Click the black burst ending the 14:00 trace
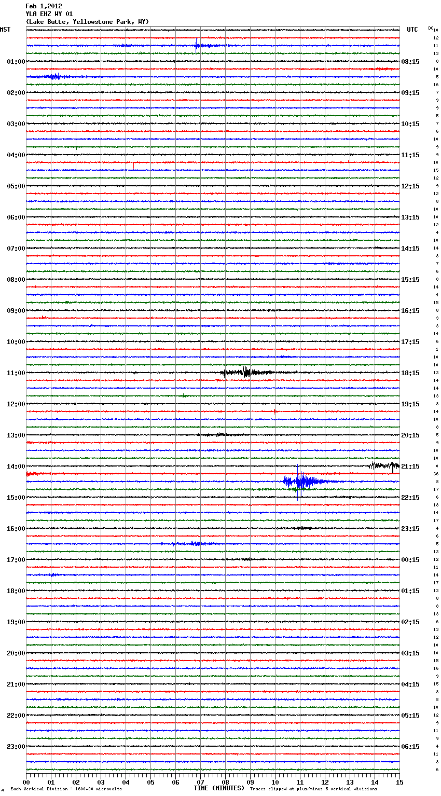Viewport: 441px width, 796px height. pyautogui.click(x=384, y=465)
